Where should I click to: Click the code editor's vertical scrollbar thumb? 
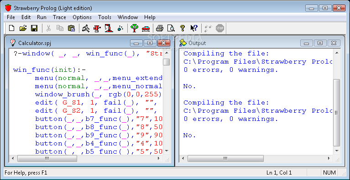point(166,62)
